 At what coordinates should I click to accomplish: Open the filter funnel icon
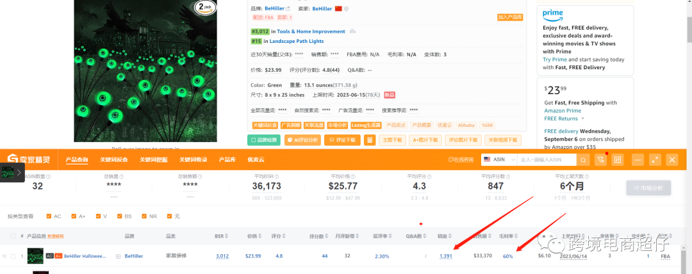click(600, 159)
